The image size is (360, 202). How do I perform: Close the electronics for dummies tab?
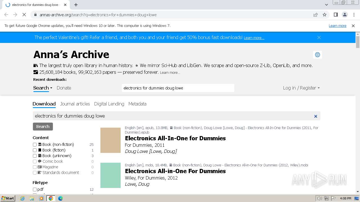(65, 5)
